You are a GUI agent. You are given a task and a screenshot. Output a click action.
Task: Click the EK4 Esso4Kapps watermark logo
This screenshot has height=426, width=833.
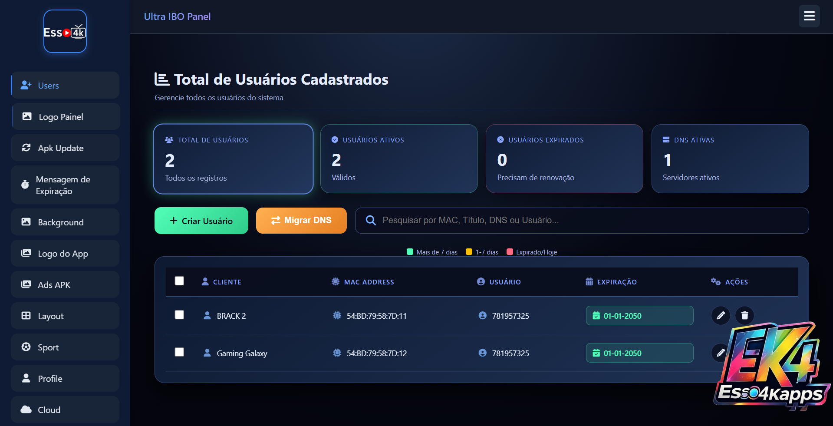771,367
